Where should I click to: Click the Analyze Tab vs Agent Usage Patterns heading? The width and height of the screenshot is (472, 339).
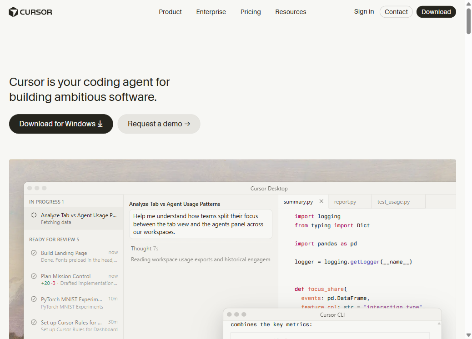click(175, 204)
